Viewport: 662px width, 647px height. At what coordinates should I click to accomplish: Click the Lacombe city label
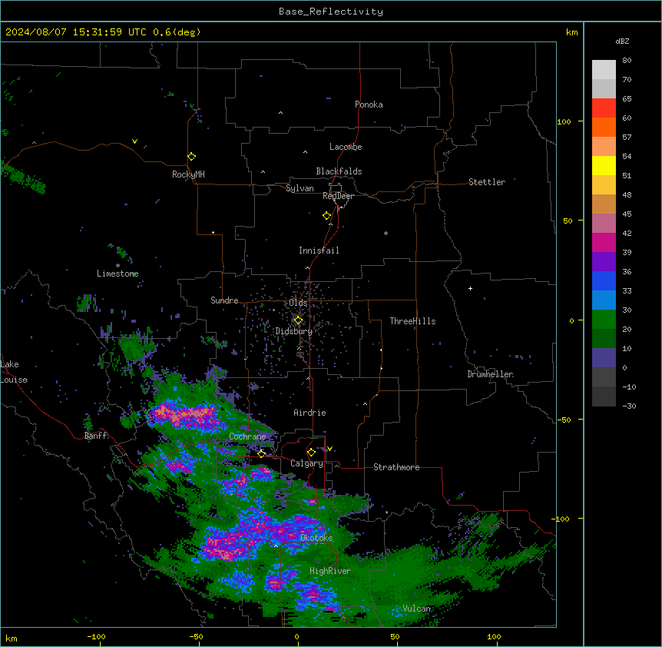[346, 147]
